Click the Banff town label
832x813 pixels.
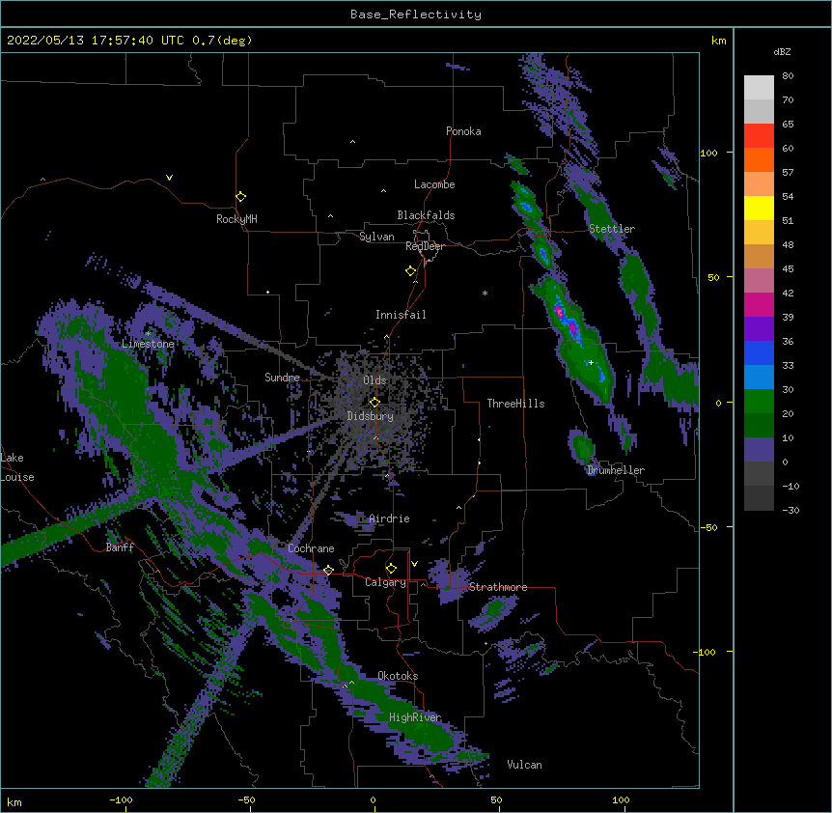click(120, 547)
